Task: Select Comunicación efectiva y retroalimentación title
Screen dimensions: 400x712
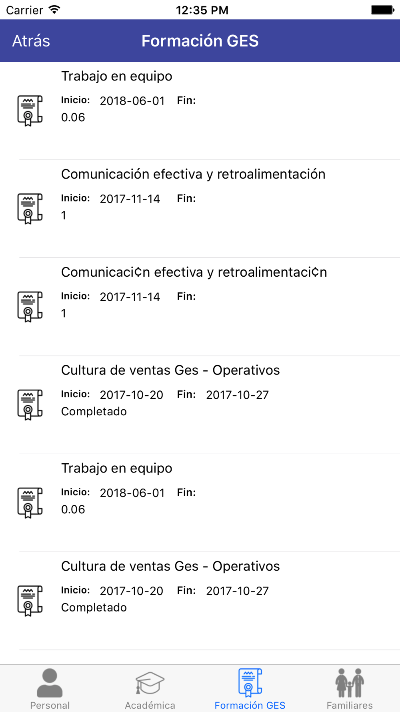Action: pyautogui.click(x=193, y=174)
